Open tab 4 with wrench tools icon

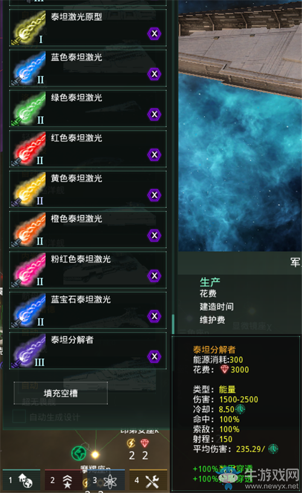tap(148, 480)
